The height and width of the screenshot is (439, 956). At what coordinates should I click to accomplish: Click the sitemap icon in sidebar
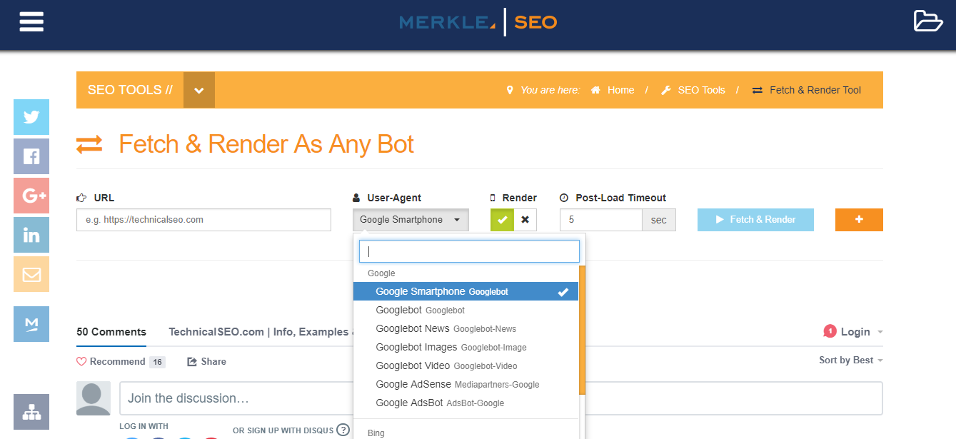(31, 412)
